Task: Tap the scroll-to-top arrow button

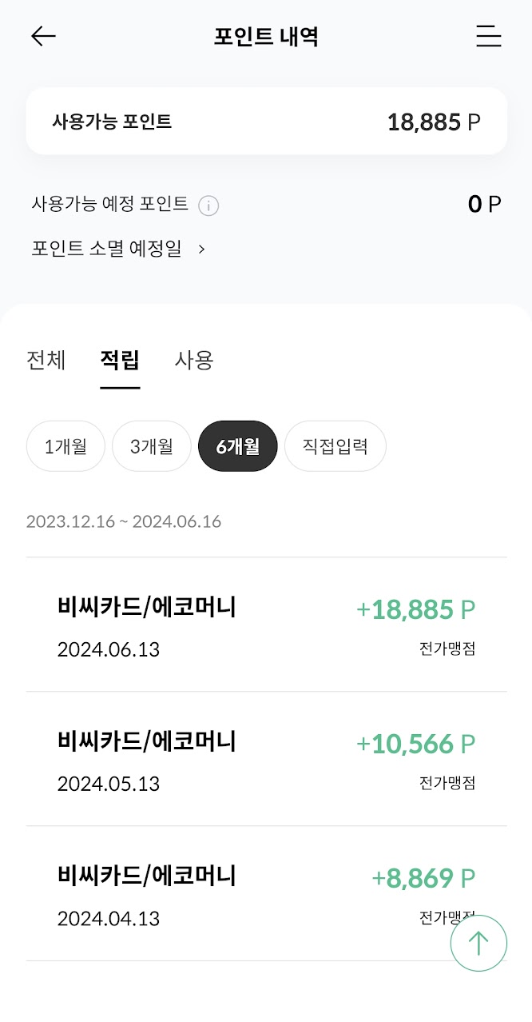Action: point(478,944)
